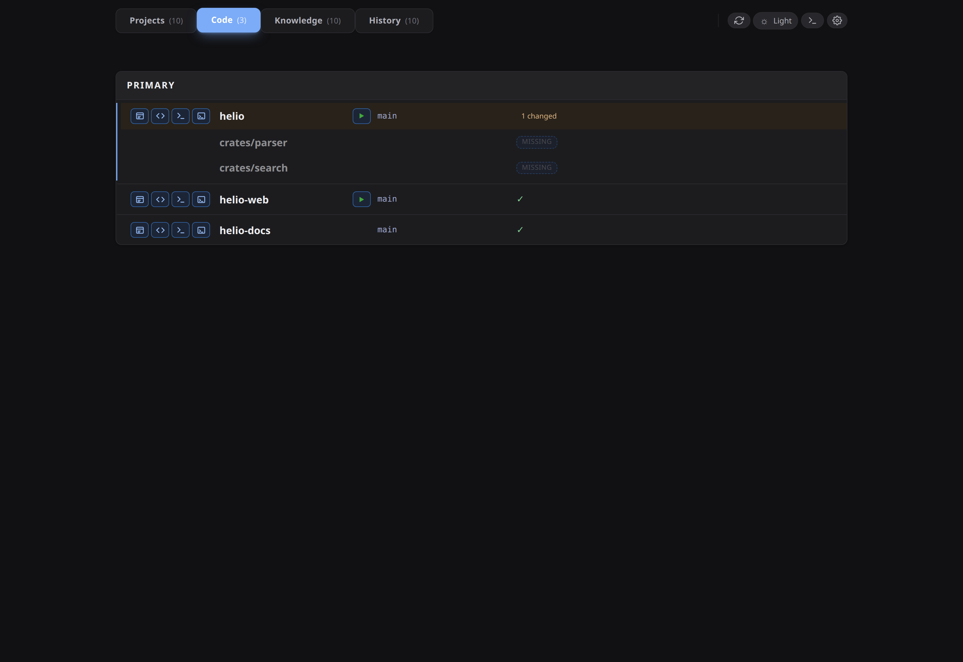Open the editor icon for helio
The image size is (963, 662).
click(139, 116)
